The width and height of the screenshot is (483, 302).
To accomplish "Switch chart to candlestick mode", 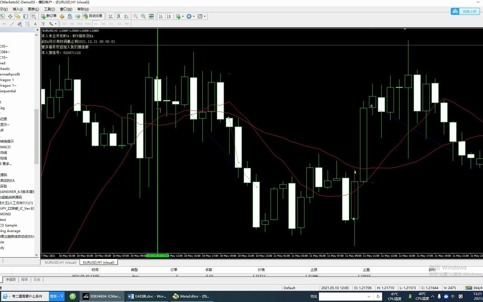I will coord(119,16).
